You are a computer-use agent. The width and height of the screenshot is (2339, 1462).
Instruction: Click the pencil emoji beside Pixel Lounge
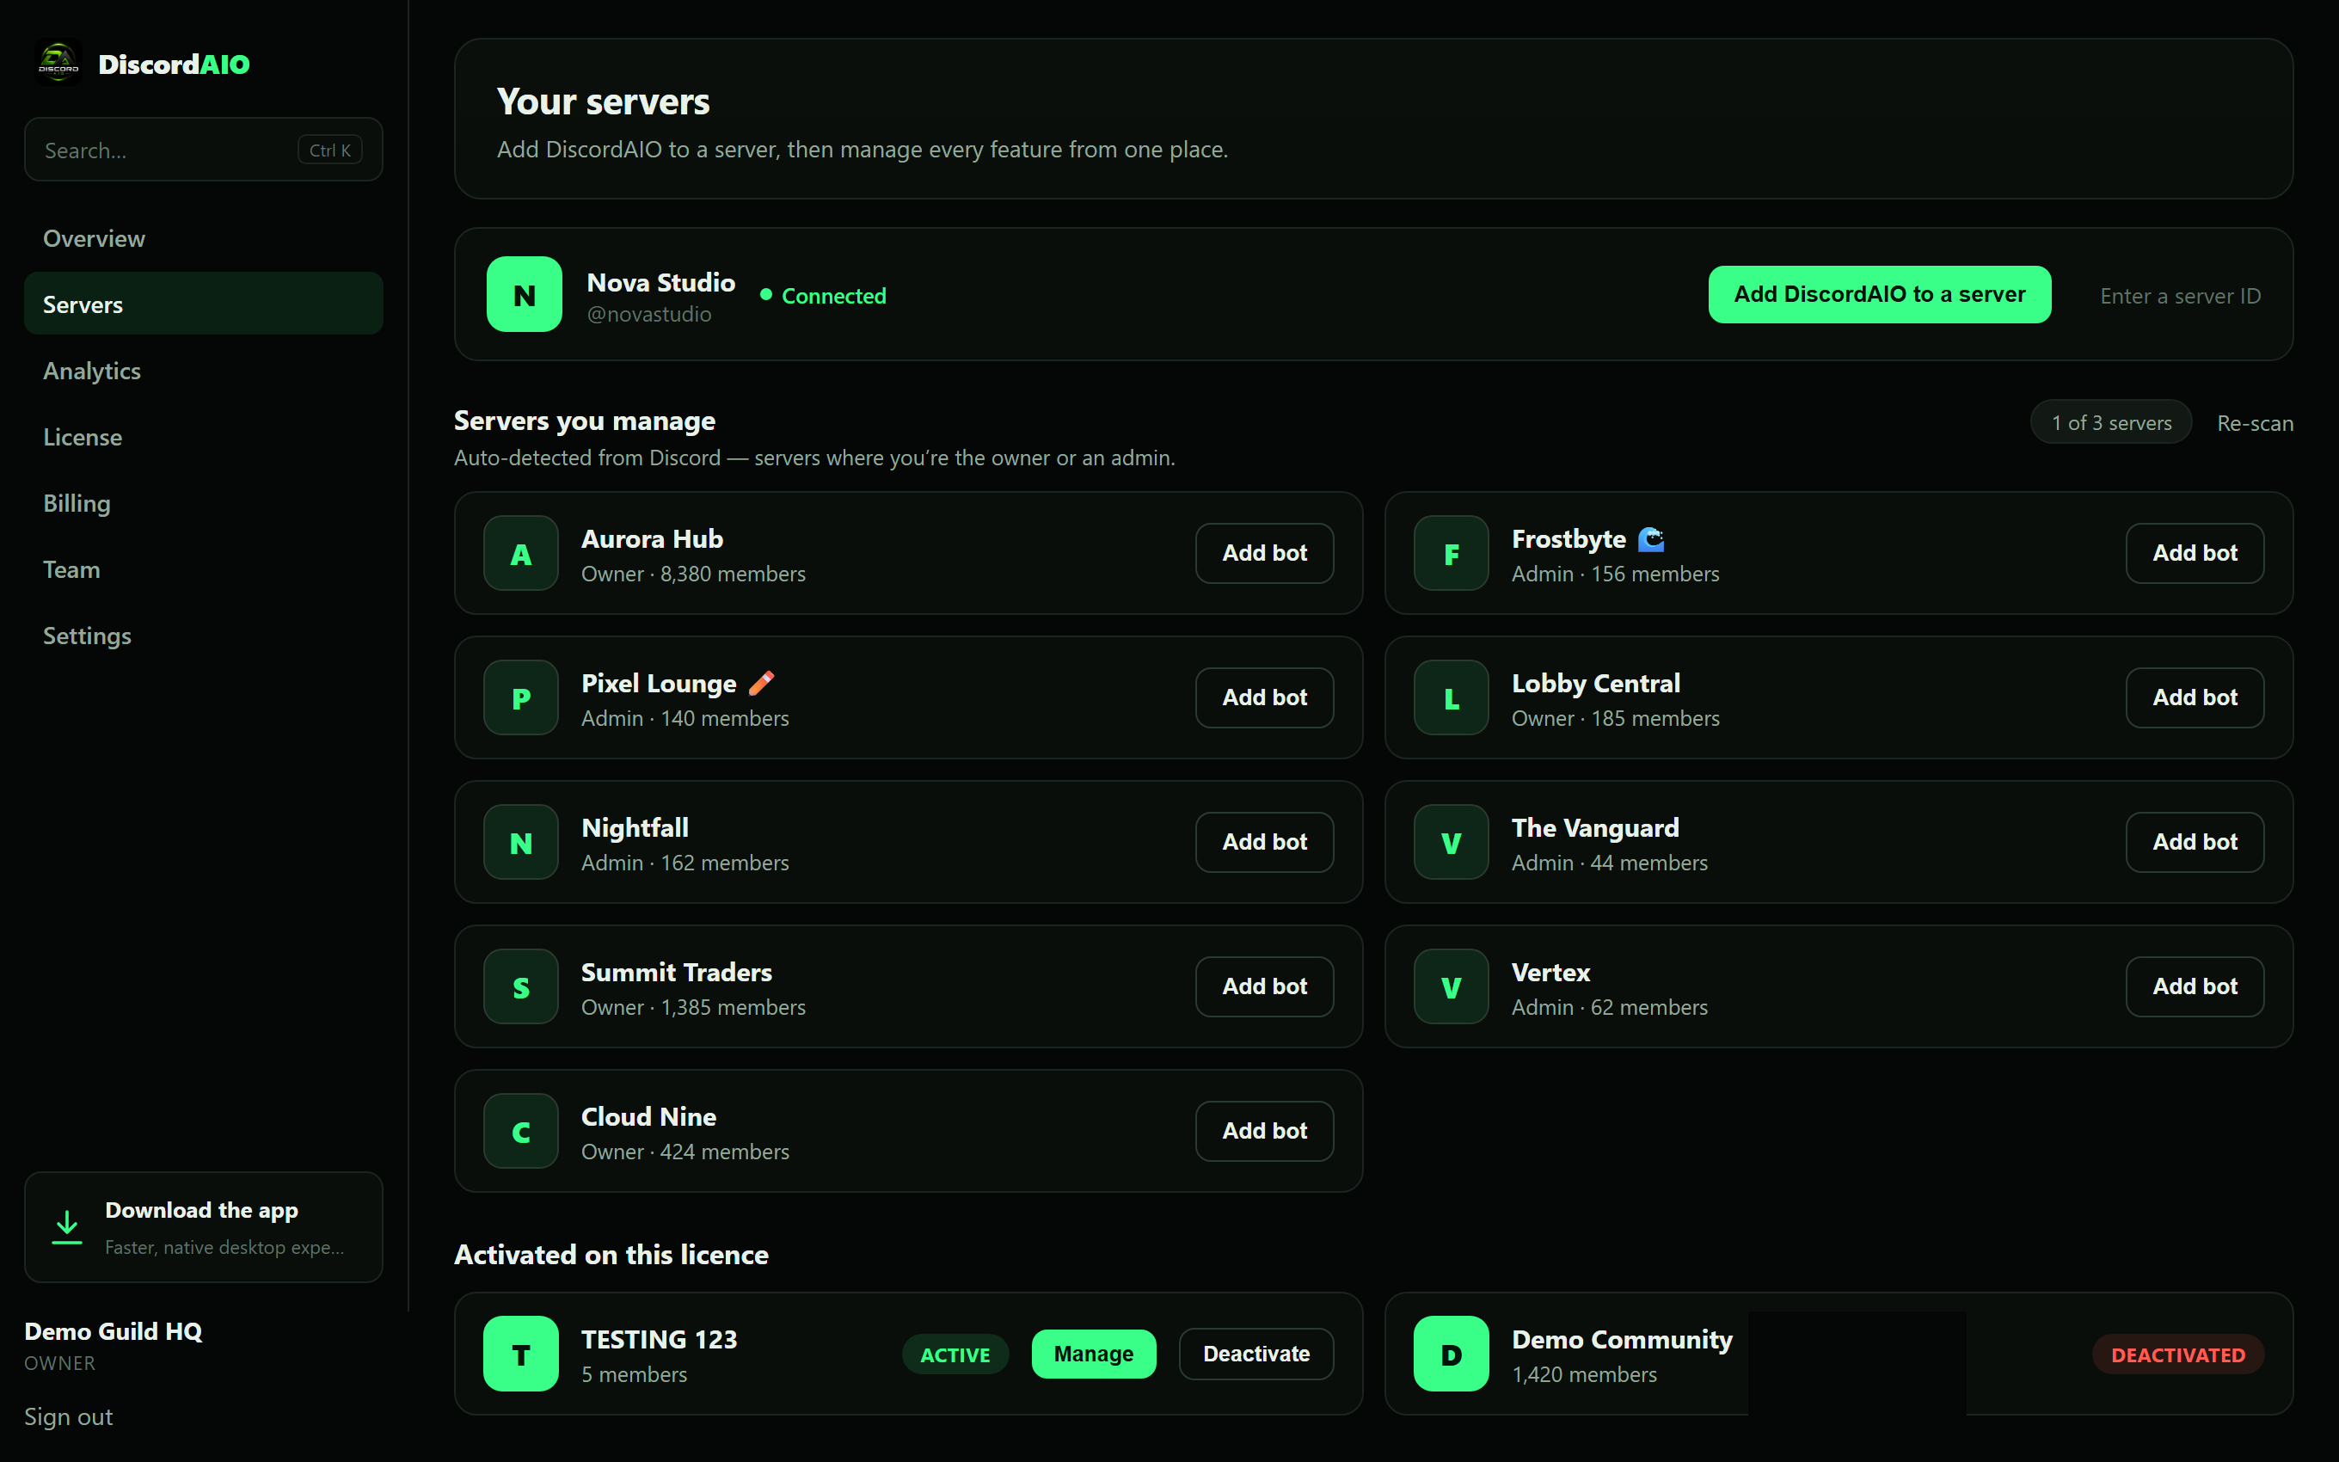tap(762, 683)
